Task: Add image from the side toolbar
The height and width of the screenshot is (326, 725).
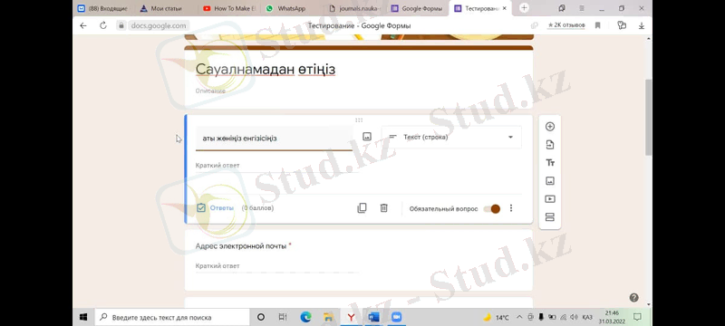Action: [550, 181]
